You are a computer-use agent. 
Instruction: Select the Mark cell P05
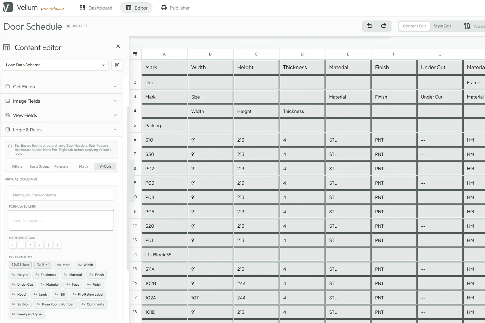point(164,212)
